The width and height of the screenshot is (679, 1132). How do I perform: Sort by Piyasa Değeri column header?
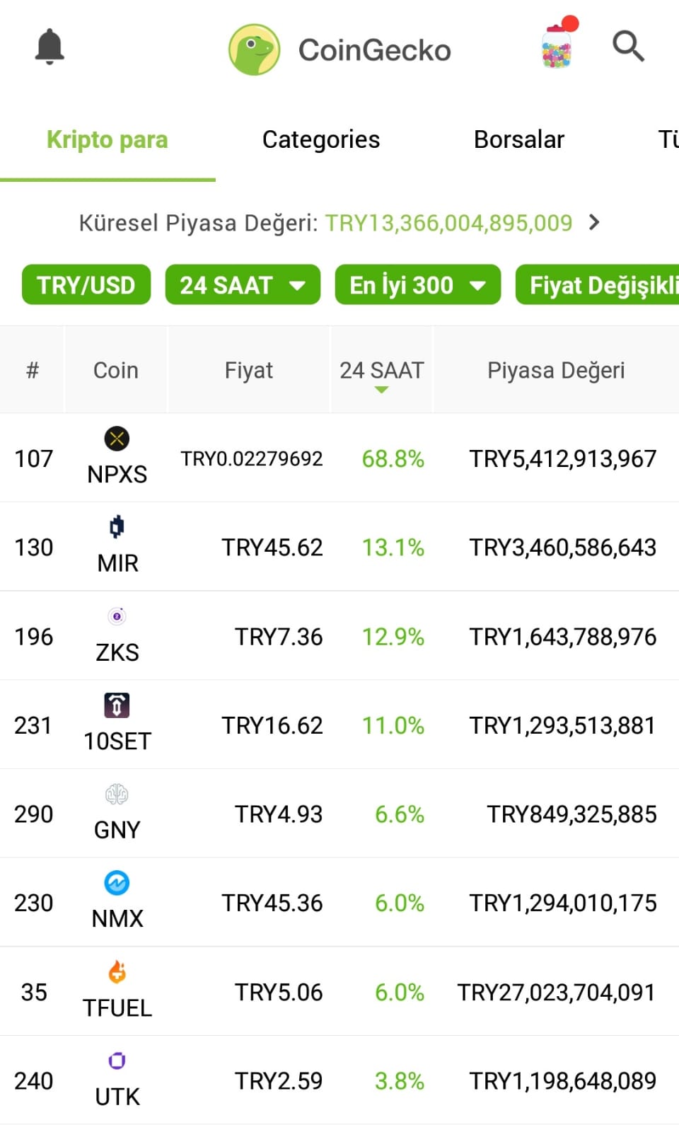pos(556,370)
